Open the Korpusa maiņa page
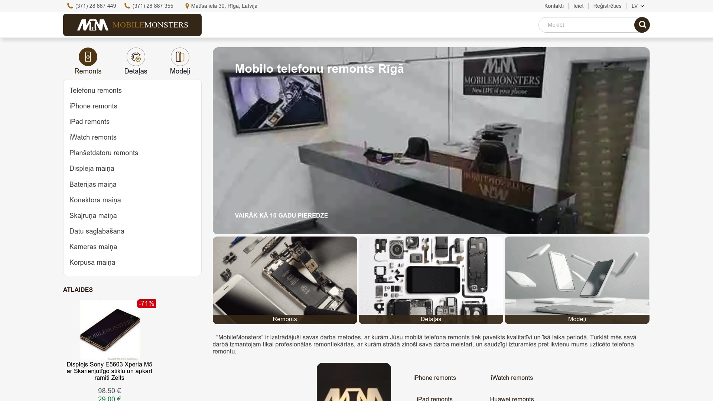 pyautogui.click(x=92, y=262)
